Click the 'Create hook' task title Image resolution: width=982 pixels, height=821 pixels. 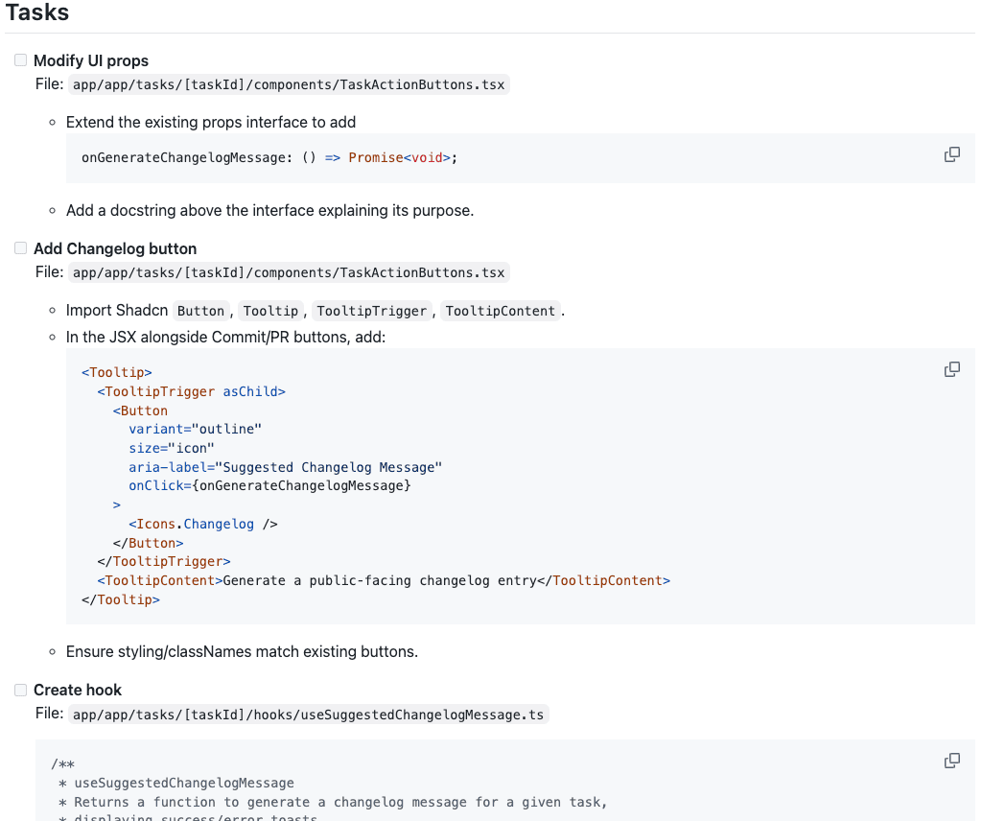(78, 690)
